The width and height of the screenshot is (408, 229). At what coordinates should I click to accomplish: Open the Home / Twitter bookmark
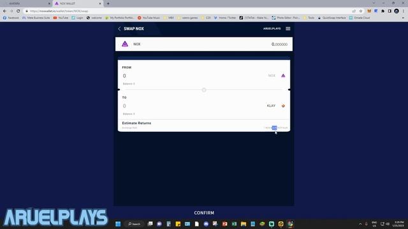click(x=225, y=18)
